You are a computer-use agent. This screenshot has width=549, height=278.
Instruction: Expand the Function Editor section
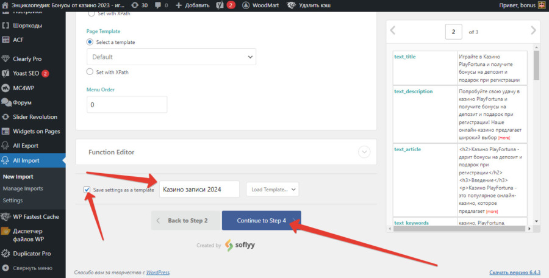tap(364, 152)
